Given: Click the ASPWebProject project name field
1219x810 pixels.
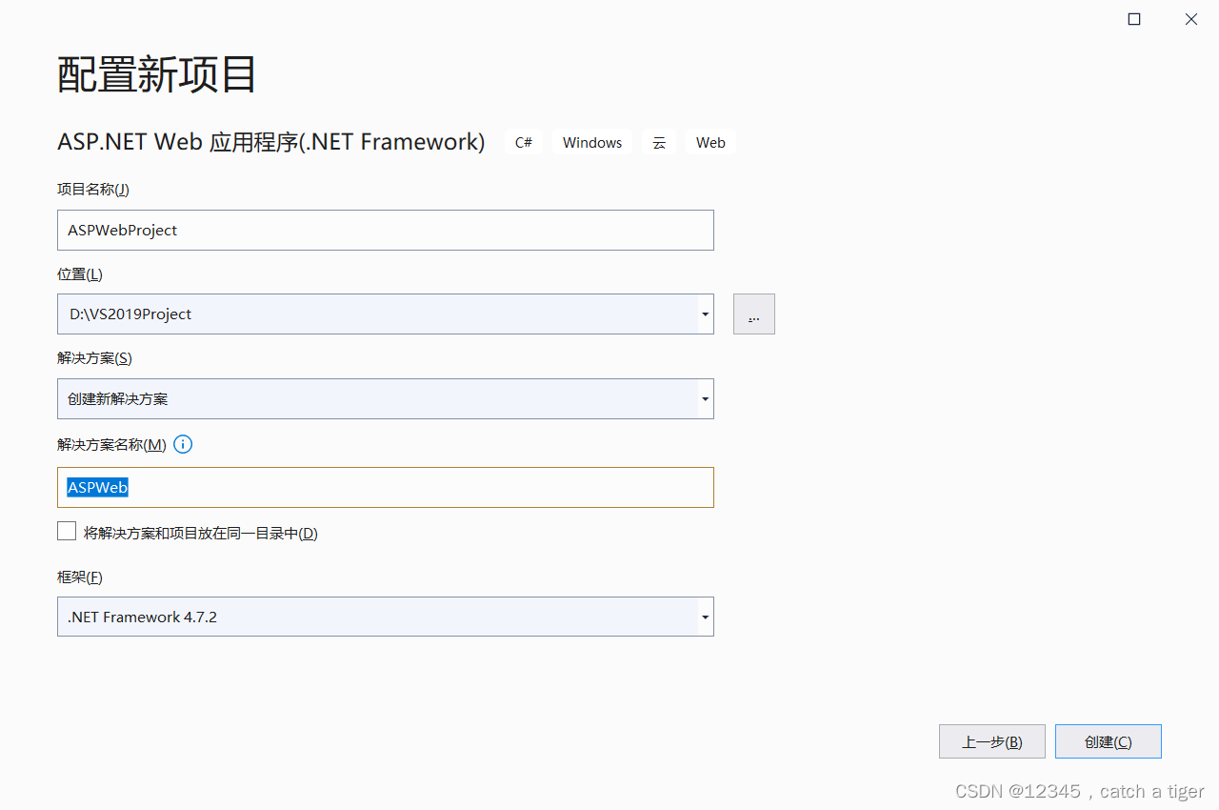Looking at the screenshot, I should pos(385,230).
